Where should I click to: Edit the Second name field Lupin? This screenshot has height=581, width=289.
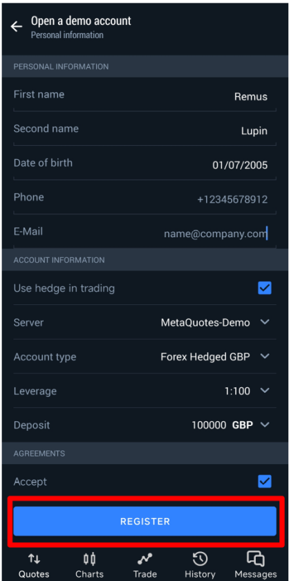(x=145, y=130)
